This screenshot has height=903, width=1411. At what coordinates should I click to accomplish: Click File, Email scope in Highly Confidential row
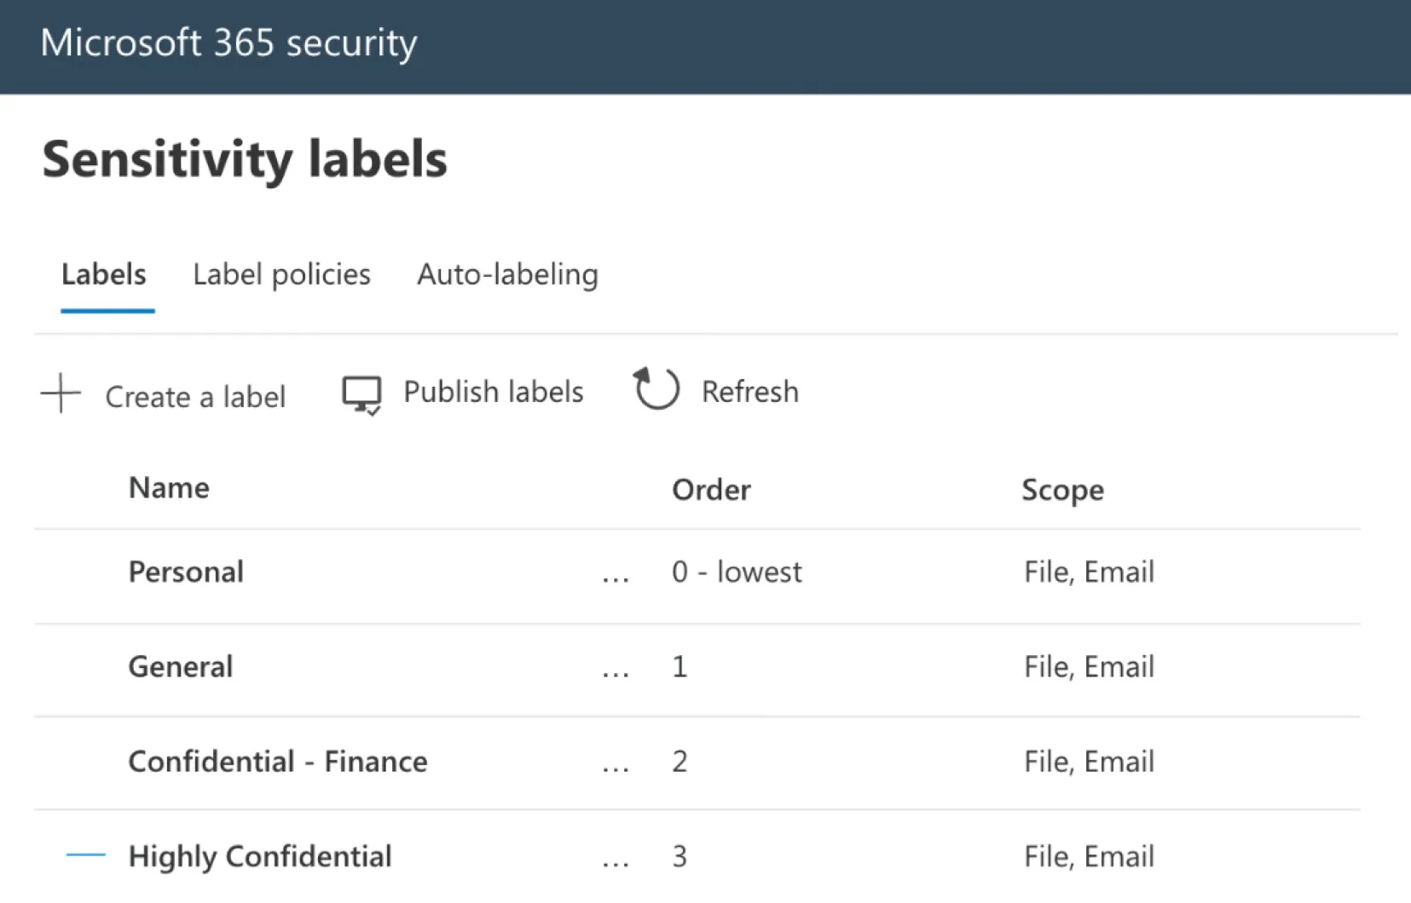click(1089, 856)
